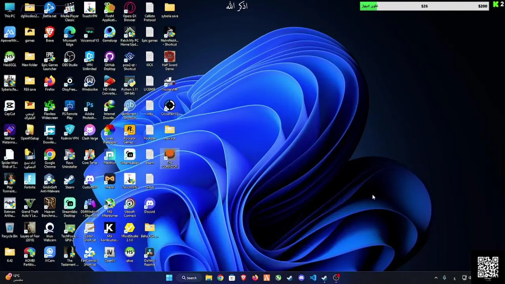Select the LICENSE text file

click(x=150, y=84)
